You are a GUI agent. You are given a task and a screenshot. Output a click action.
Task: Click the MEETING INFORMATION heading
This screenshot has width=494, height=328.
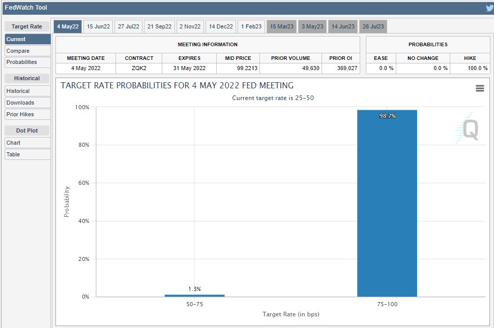(208, 44)
